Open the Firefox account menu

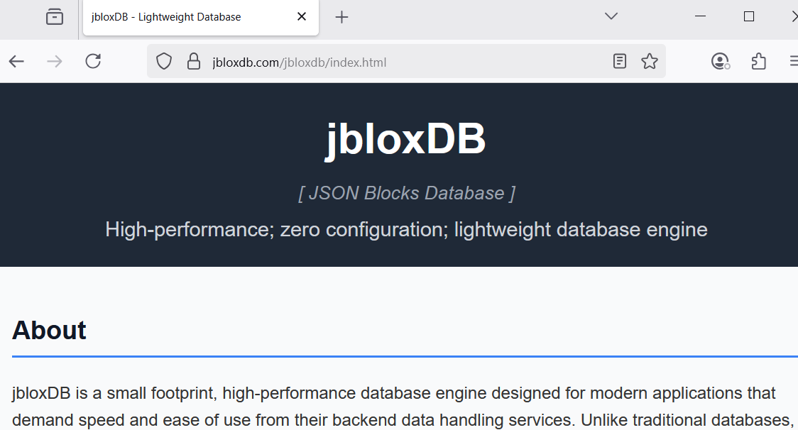point(720,62)
